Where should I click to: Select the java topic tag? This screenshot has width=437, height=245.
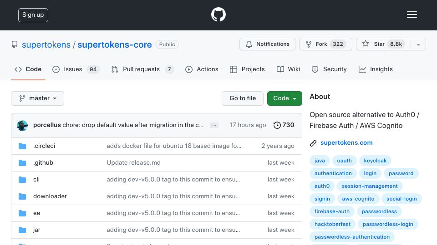click(320, 161)
